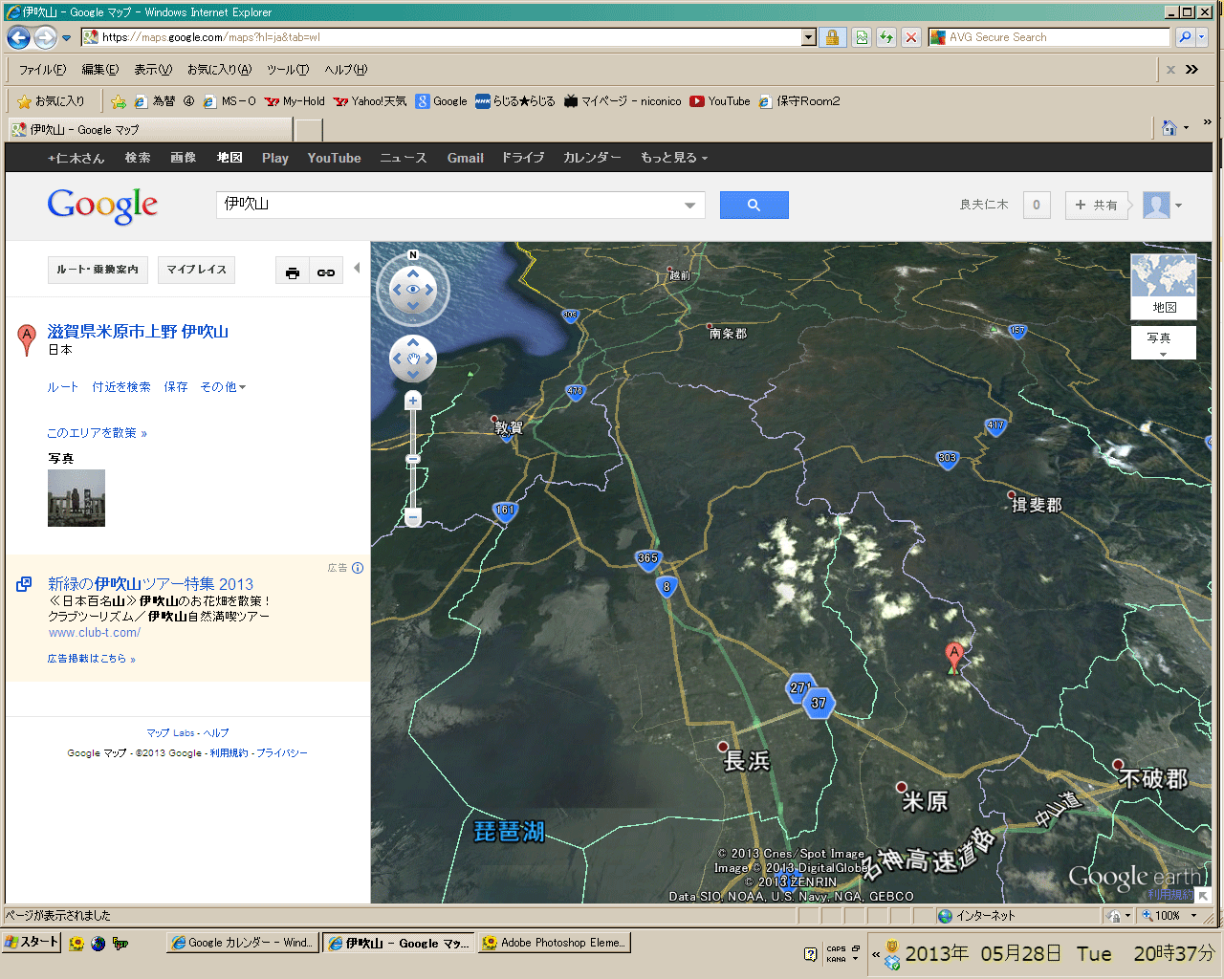The height and width of the screenshot is (979, 1224).
Task: Open the 伊吹山 photo thumbnail
Action: [x=76, y=497]
